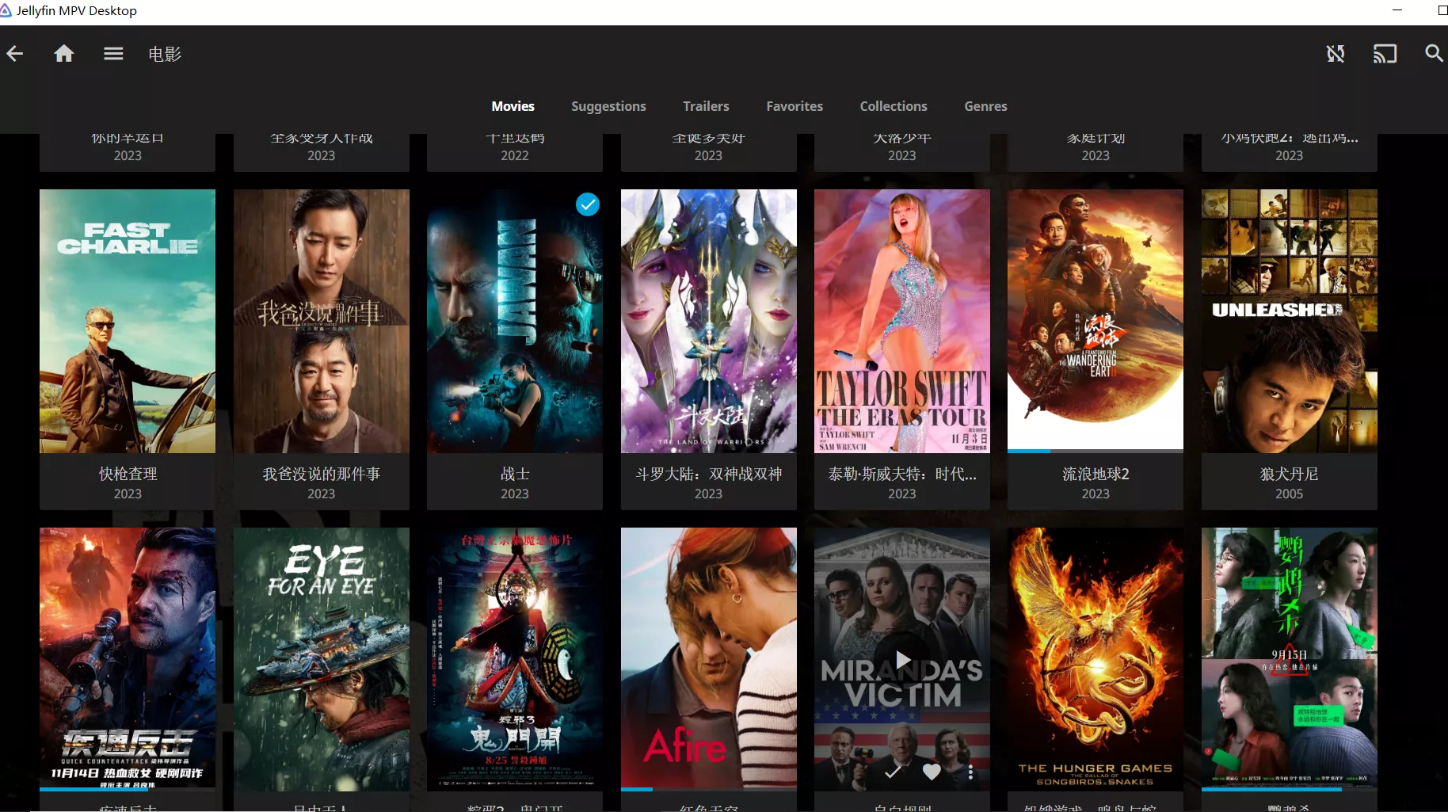Open the 我爸没说的那件事 poster
Image resolution: width=1448 pixels, height=812 pixels.
coord(321,321)
